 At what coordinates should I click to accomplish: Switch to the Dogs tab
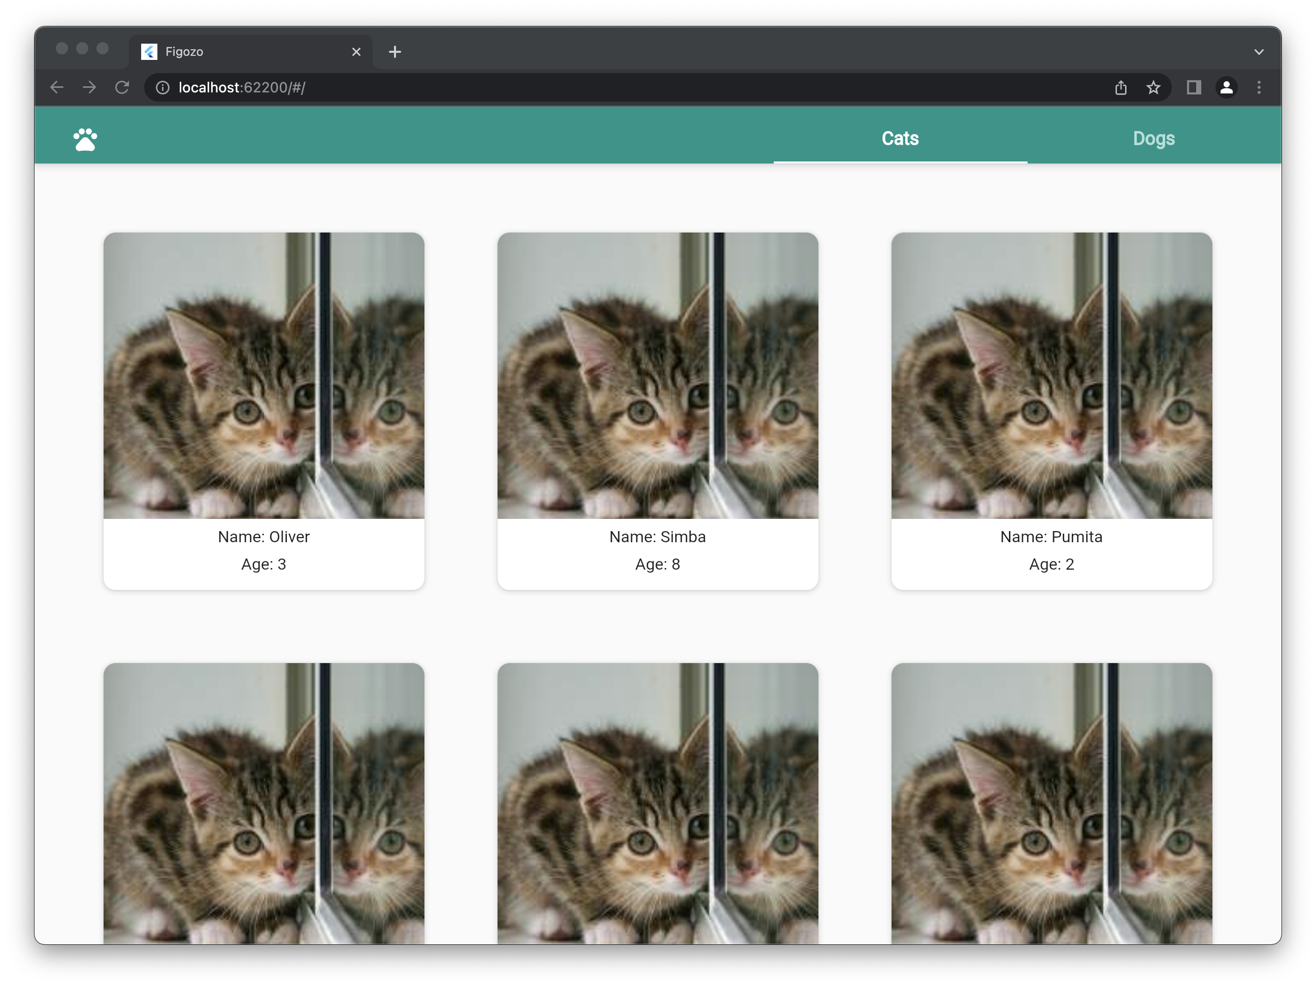(x=1154, y=138)
